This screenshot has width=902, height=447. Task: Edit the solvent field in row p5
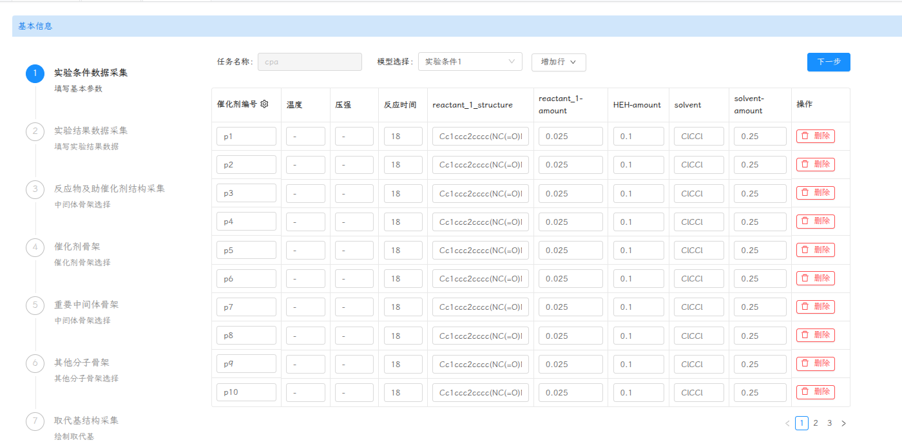tap(698, 250)
